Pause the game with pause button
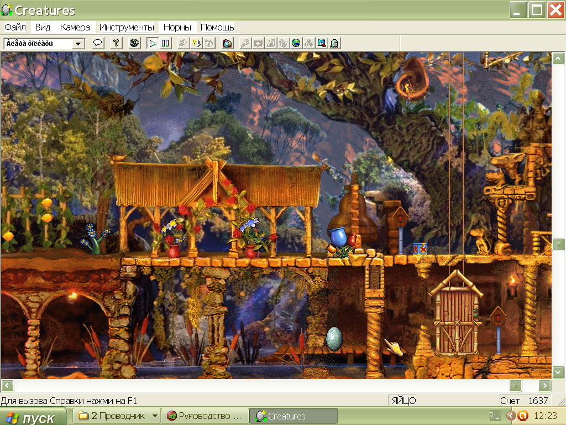 165,43
